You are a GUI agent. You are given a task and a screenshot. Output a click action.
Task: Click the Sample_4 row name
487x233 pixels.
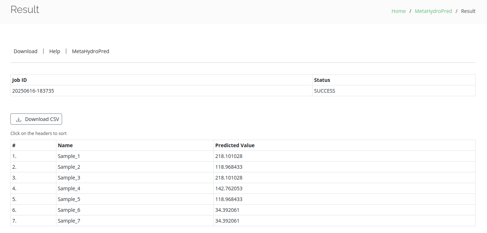click(69, 188)
